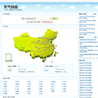Select 哈尔滨 on the China map
This screenshot has height=98, width=98.
[56, 33]
